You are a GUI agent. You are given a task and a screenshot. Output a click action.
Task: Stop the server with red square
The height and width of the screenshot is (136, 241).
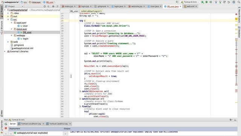point(6,128)
